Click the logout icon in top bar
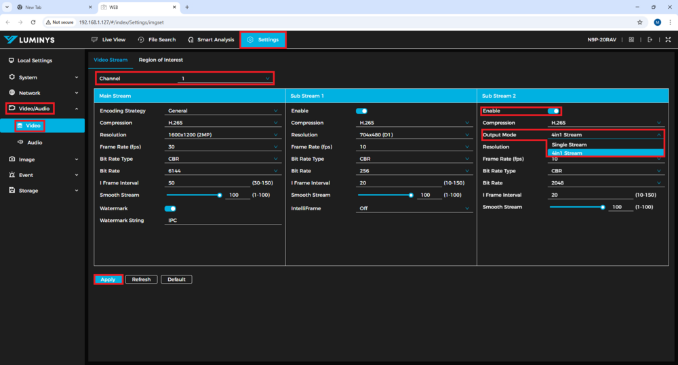This screenshot has height=365, width=678. [650, 40]
